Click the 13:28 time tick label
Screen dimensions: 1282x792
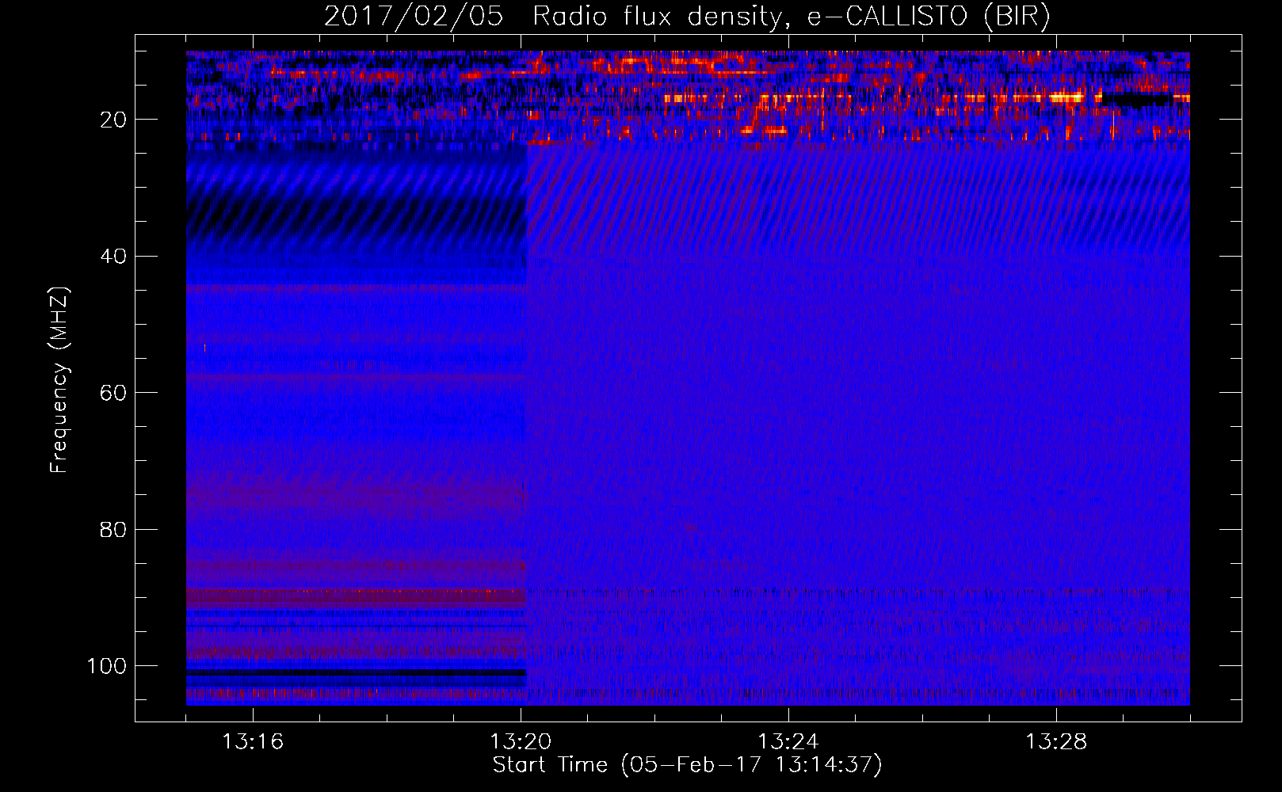(x=1056, y=742)
